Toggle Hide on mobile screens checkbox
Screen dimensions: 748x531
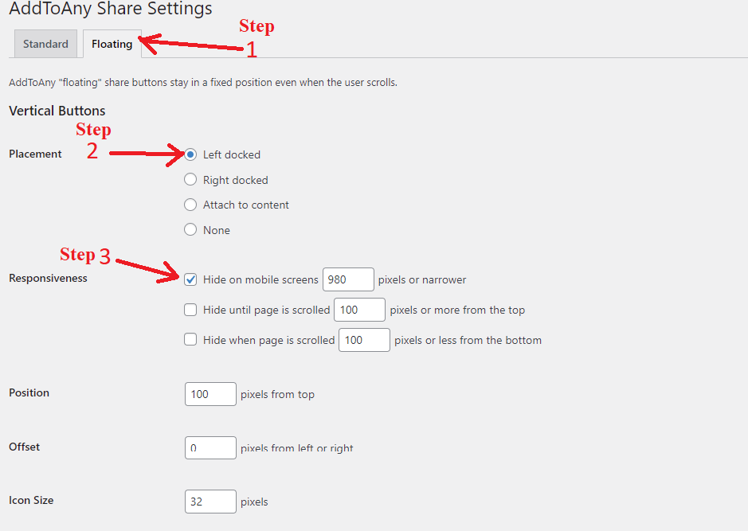(x=190, y=279)
